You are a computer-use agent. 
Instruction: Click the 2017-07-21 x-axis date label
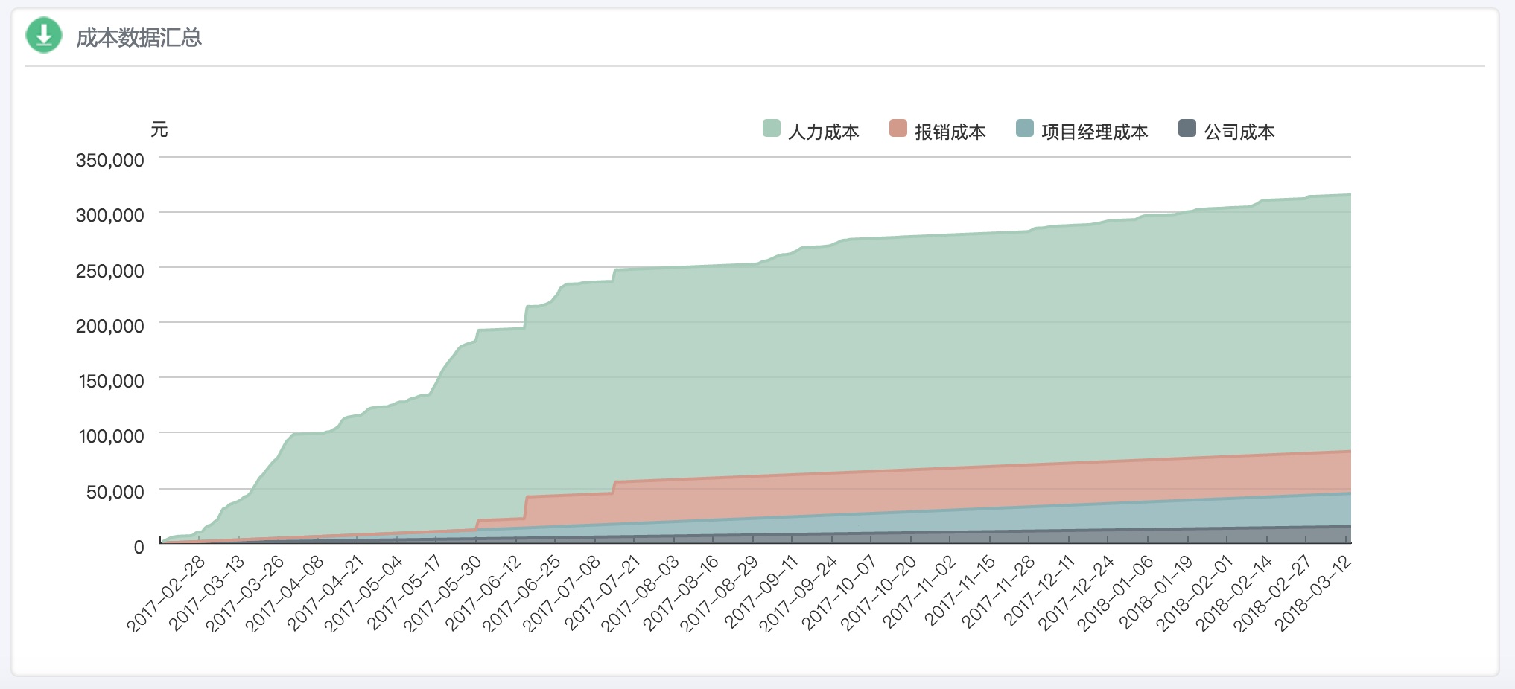click(603, 594)
